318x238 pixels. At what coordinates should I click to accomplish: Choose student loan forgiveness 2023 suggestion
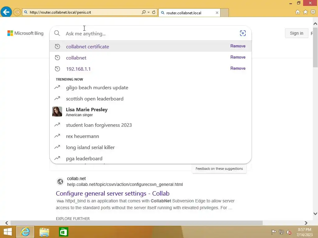(x=151, y=125)
